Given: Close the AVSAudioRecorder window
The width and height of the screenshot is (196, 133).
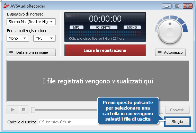Looking at the screenshot, I should pyautogui.click(x=187, y=6).
